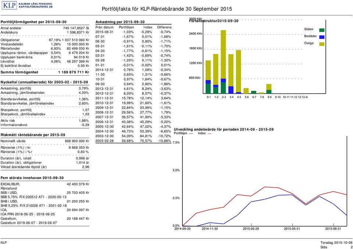The width and height of the screenshot is (353, 249).
Task: Click the date row '2015-08-31'
Action: [x=104, y=32]
